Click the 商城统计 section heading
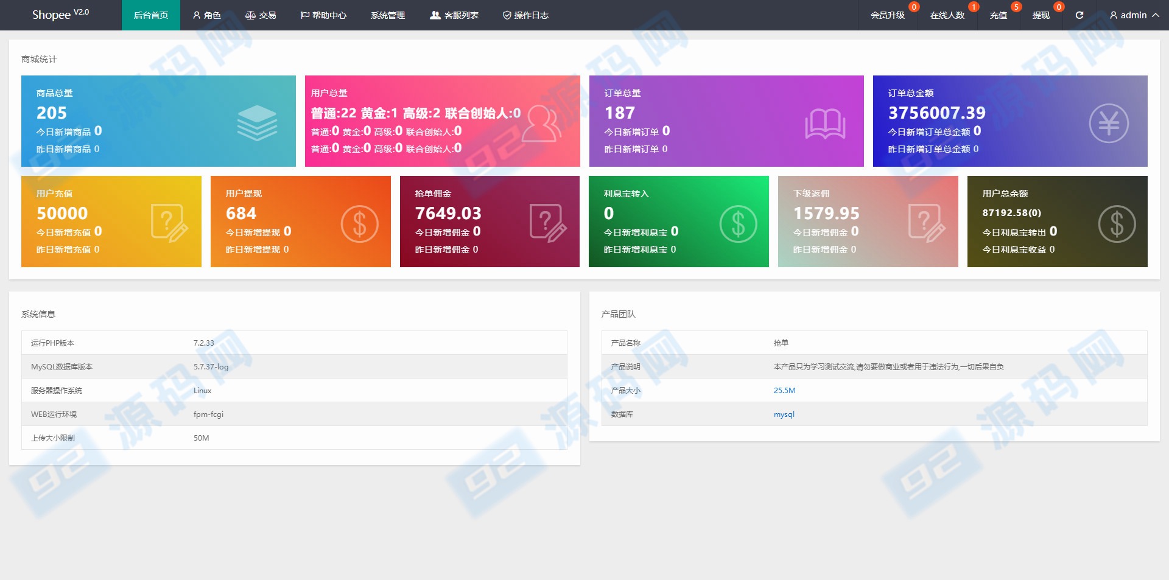 coord(39,59)
